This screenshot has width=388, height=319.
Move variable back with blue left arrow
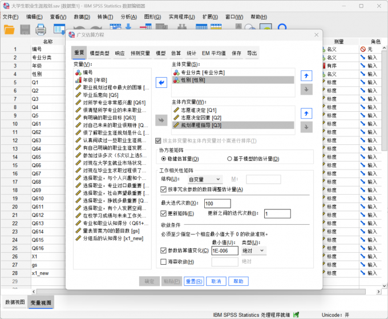(x=161, y=82)
